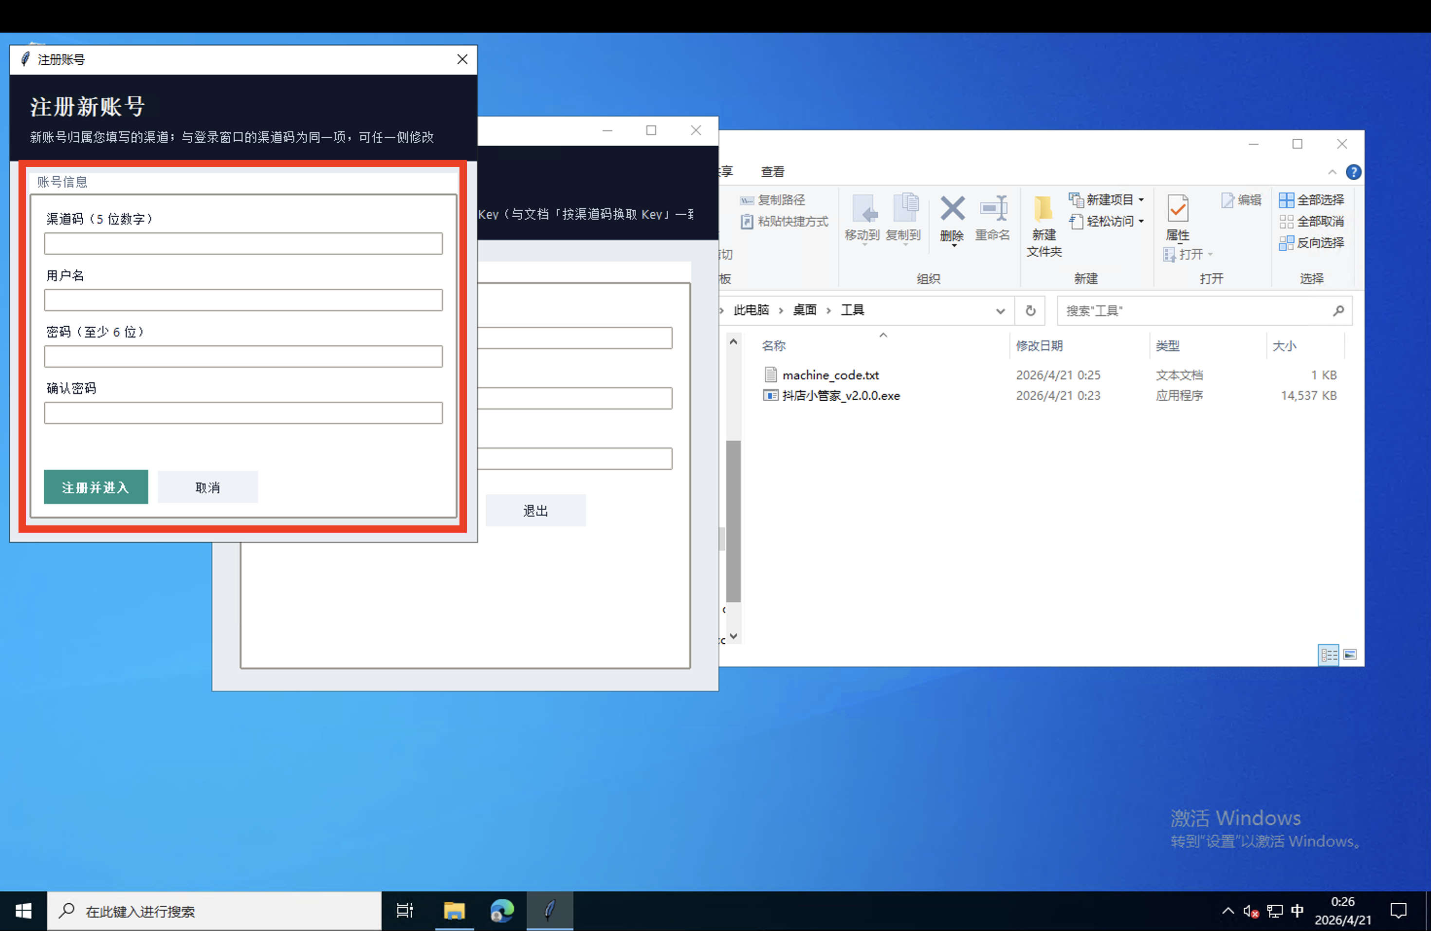The height and width of the screenshot is (931, 1431).
Task: Click the network tray icon
Action: tap(1275, 912)
